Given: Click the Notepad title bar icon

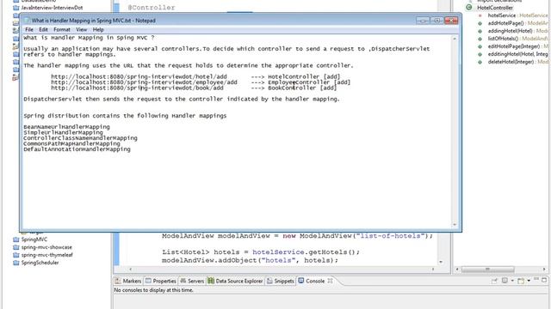Looking at the screenshot, I should [27, 21].
